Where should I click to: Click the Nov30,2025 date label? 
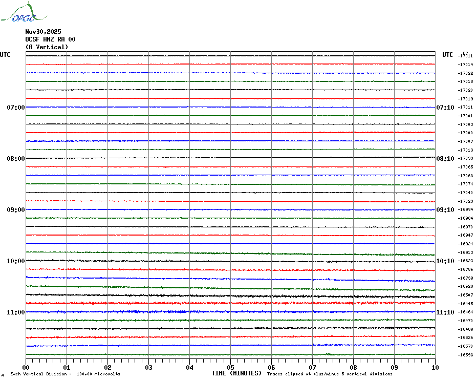[43, 32]
